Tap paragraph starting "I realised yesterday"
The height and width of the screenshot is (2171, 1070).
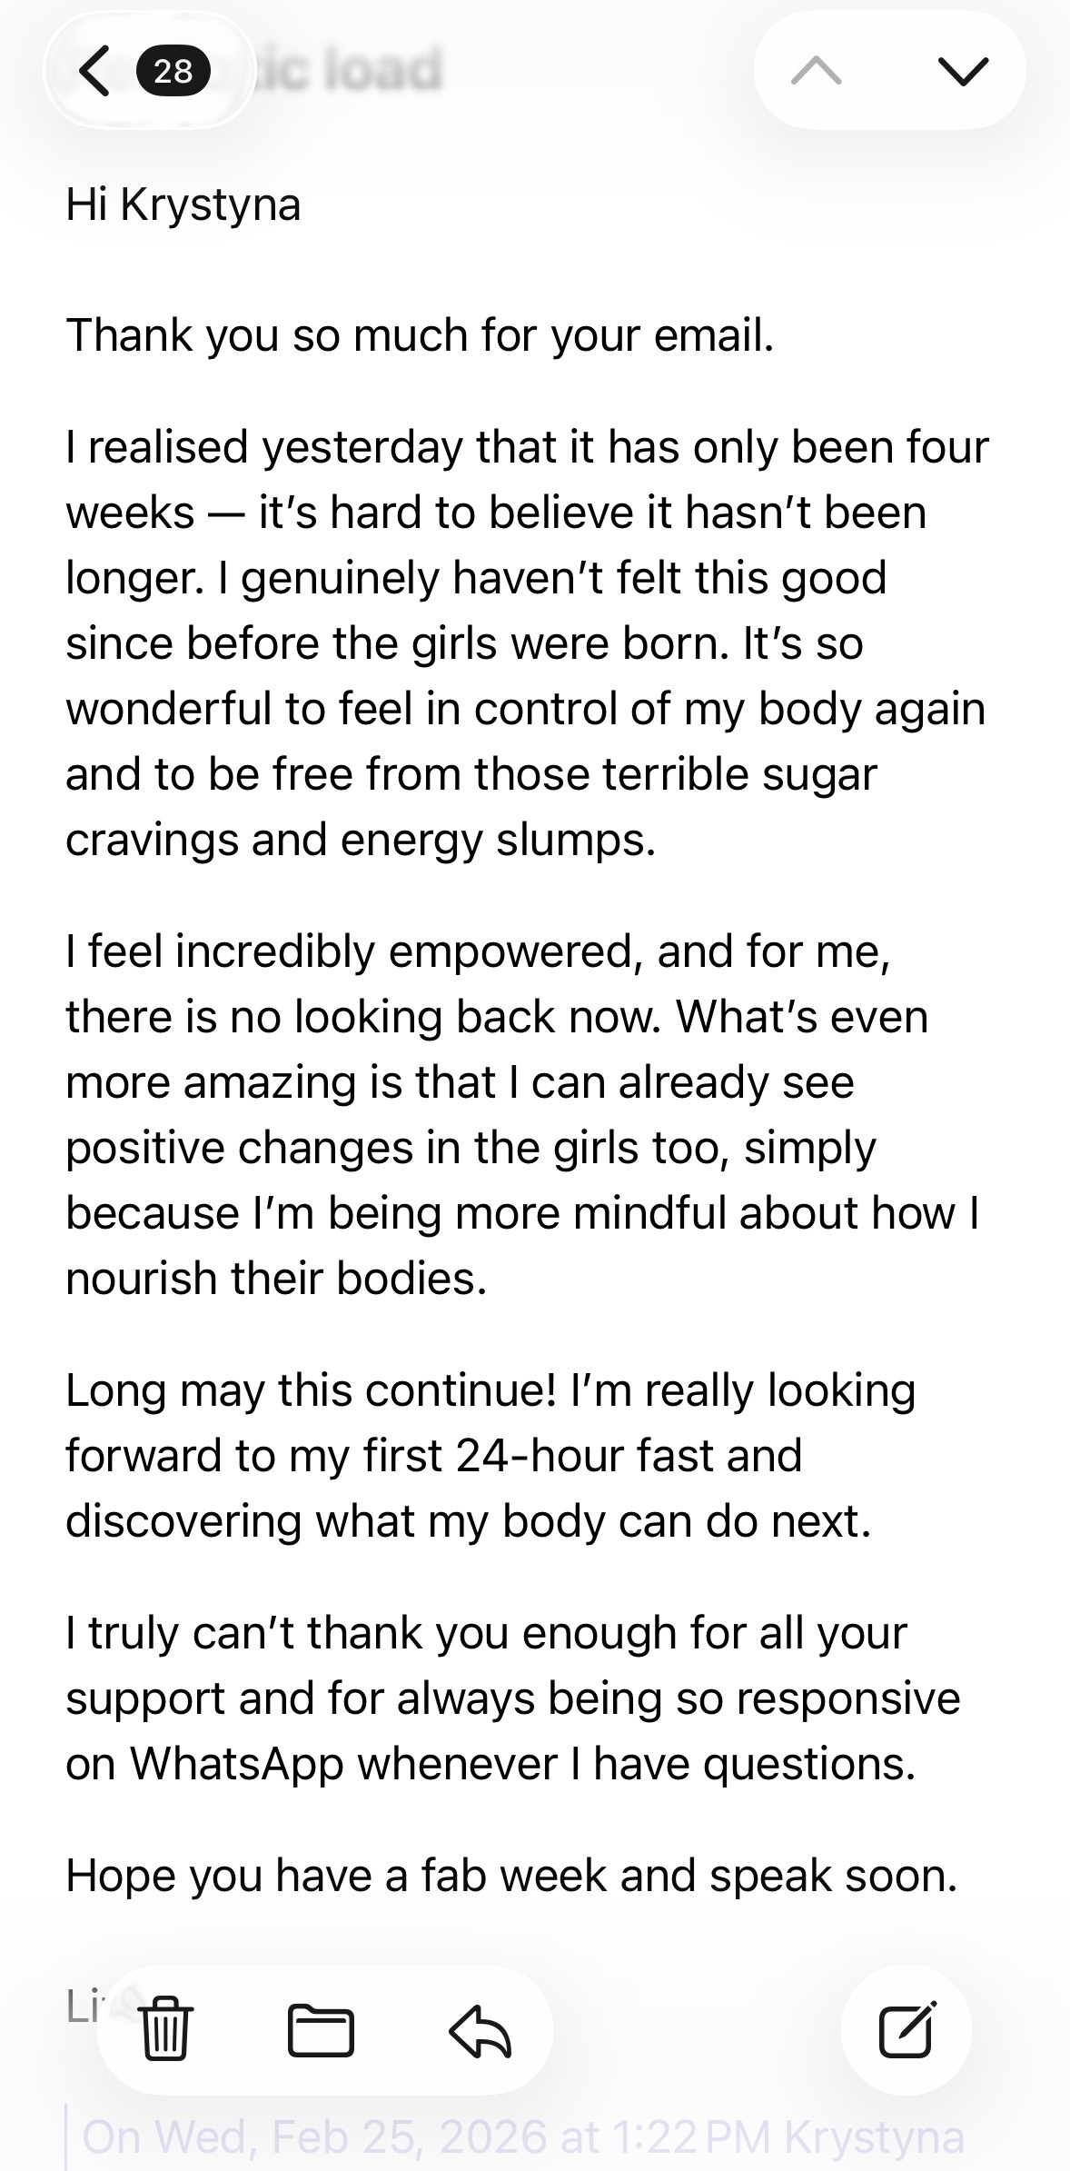527,642
